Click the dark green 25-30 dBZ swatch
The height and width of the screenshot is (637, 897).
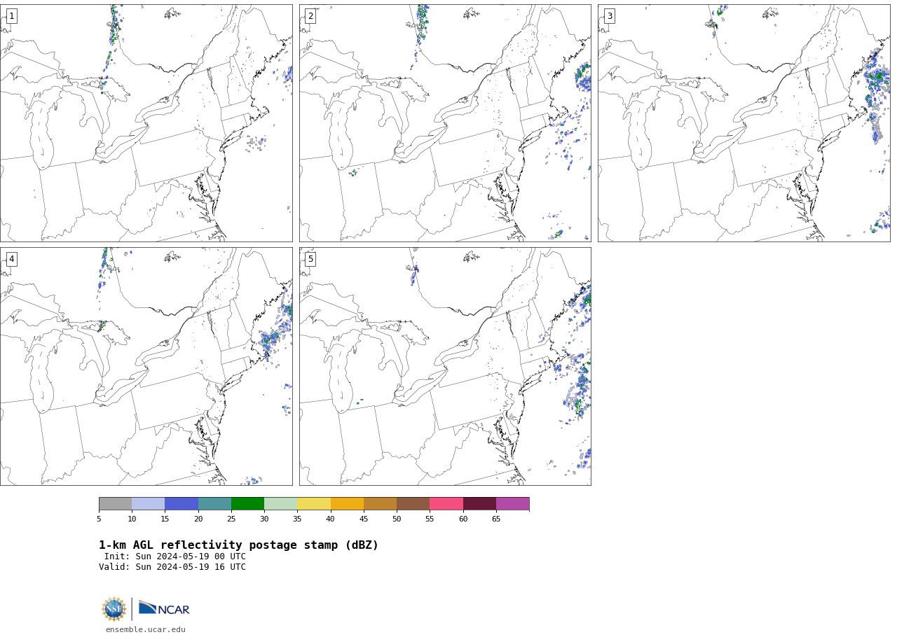pyautogui.click(x=247, y=504)
